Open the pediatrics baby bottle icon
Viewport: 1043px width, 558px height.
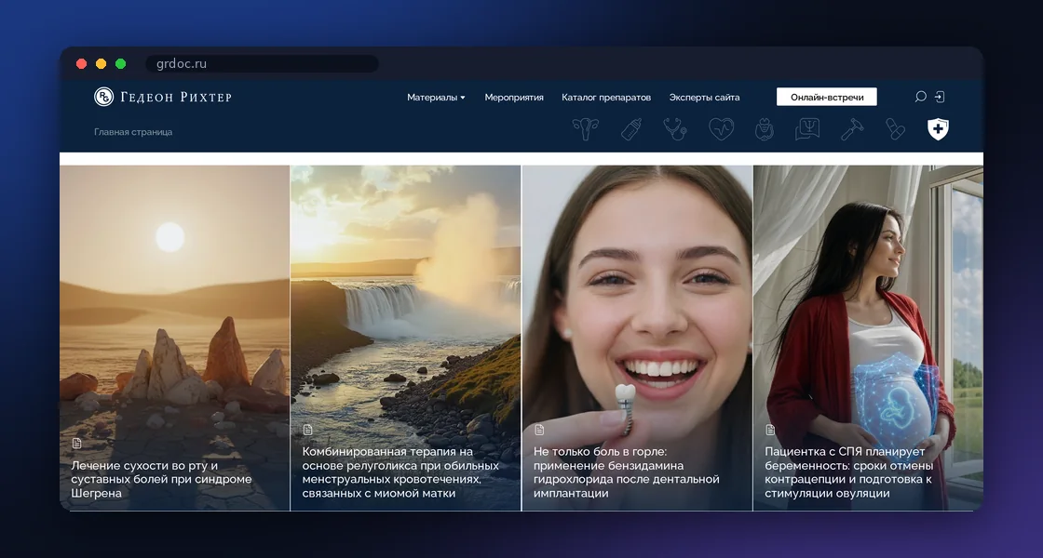(631, 129)
